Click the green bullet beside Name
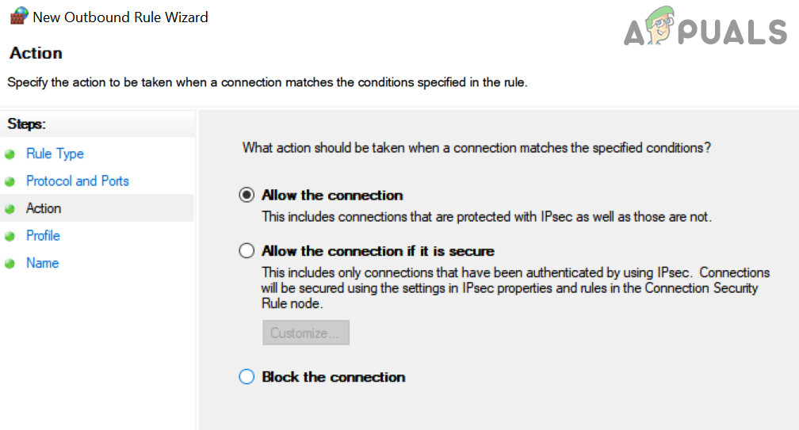799x430 pixels. (10, 264)
